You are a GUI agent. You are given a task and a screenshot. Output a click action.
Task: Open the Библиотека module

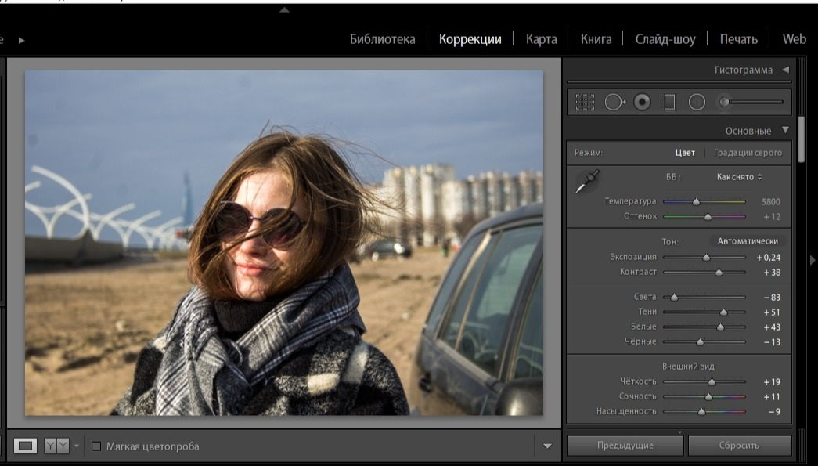[383, 39]
